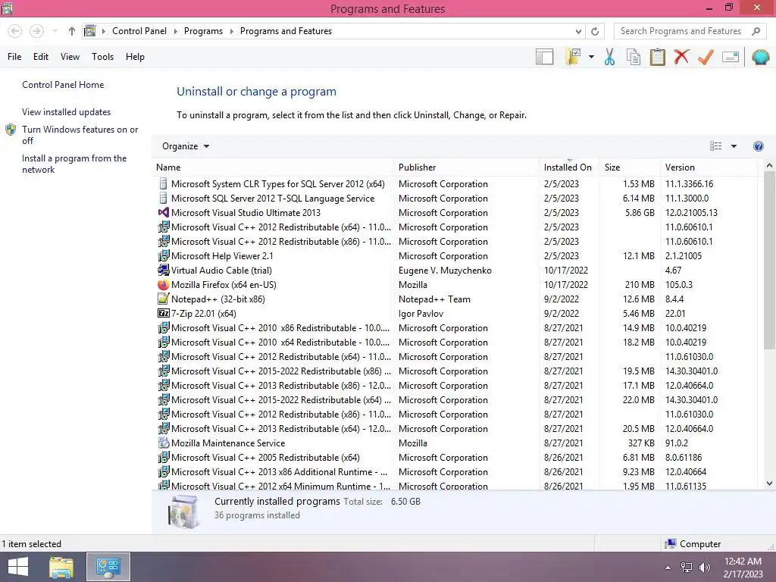Click the Copy icon in toolbar
The width and height of the screenshot is (776, 582).
point(634,57)
